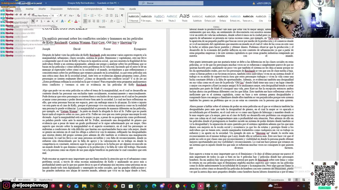Switch to the Diseño tab

(x=42, y=9)
